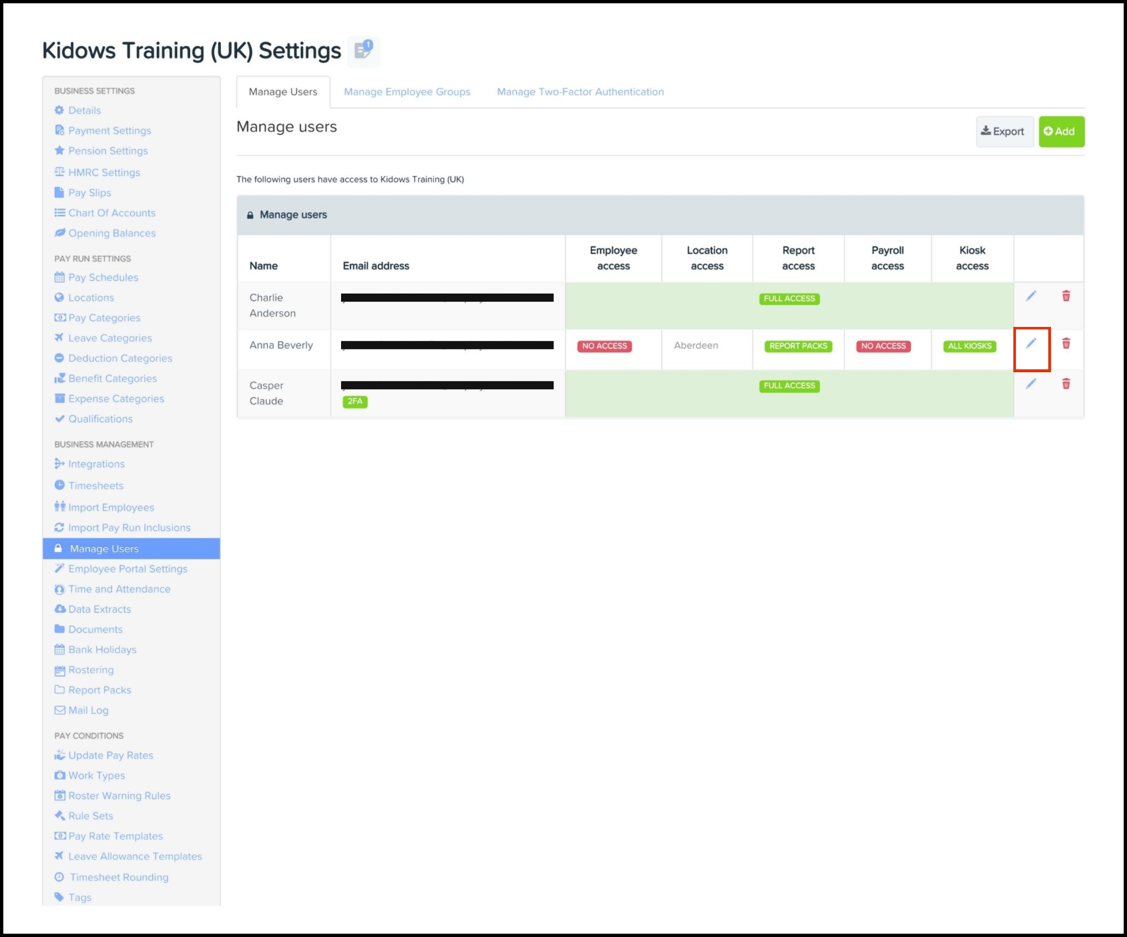Open the notes icon beside the settings title
1127x937 pixels.
(x=363, y=51)
